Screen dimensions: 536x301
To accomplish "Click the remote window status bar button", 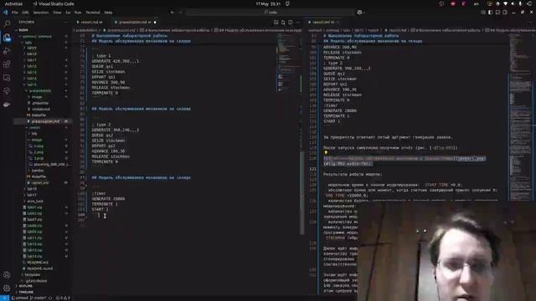I will 4,298.
